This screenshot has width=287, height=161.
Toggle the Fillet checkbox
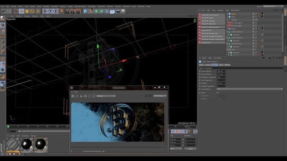pyautogui.click(x=217, y=93)
